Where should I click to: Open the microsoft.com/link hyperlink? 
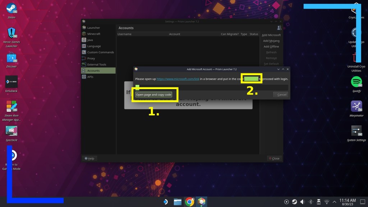click(x=178, y=79)
